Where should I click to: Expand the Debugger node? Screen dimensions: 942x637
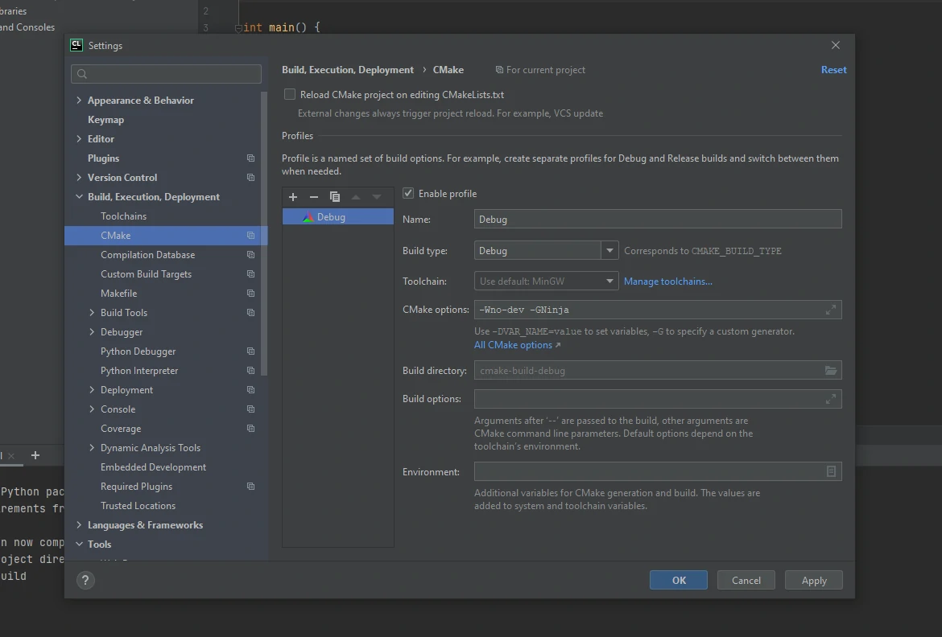[x=92, y=332]
